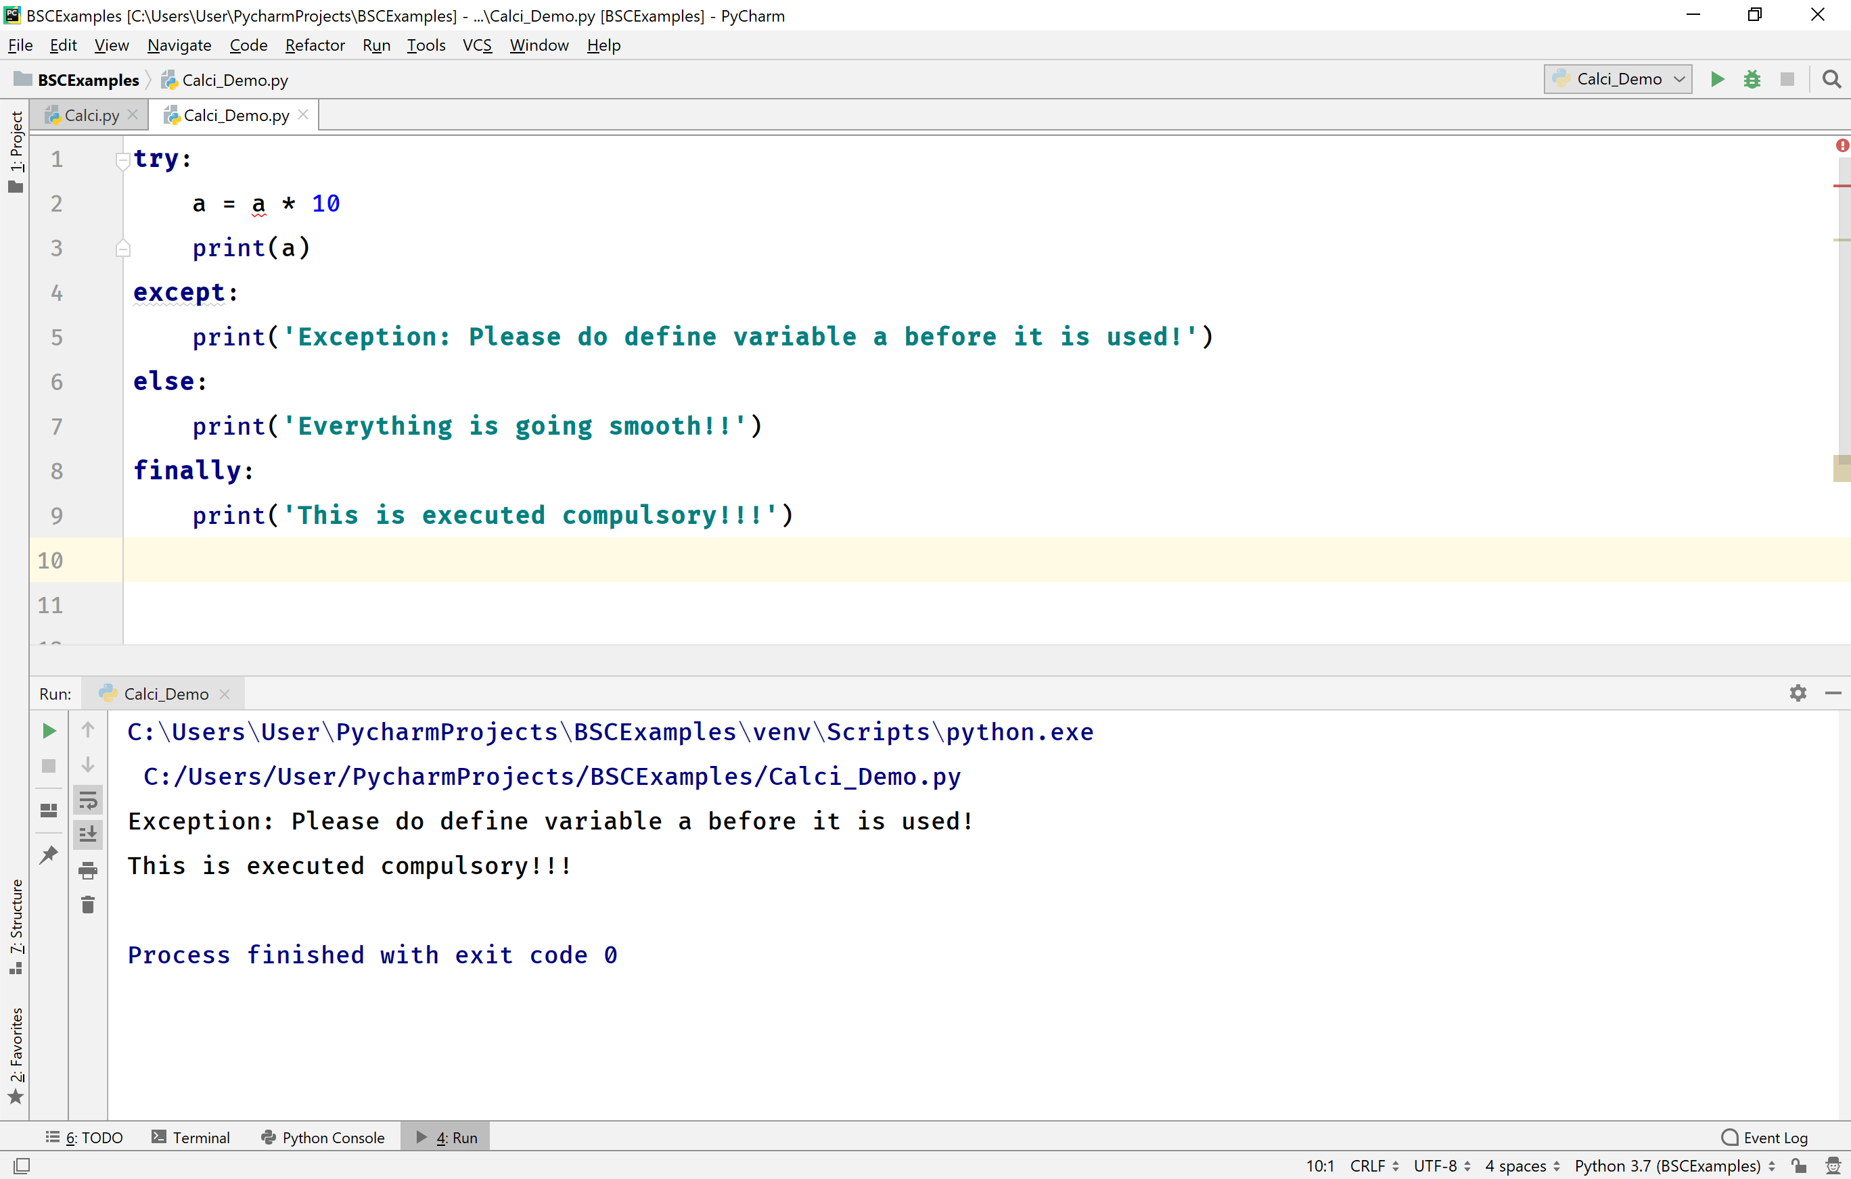Open the Refactor menu
Viewport: 1851px width, 1179px height.
[315, 45]
